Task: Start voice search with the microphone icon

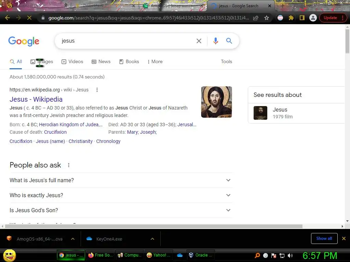Action: (216, 41)
